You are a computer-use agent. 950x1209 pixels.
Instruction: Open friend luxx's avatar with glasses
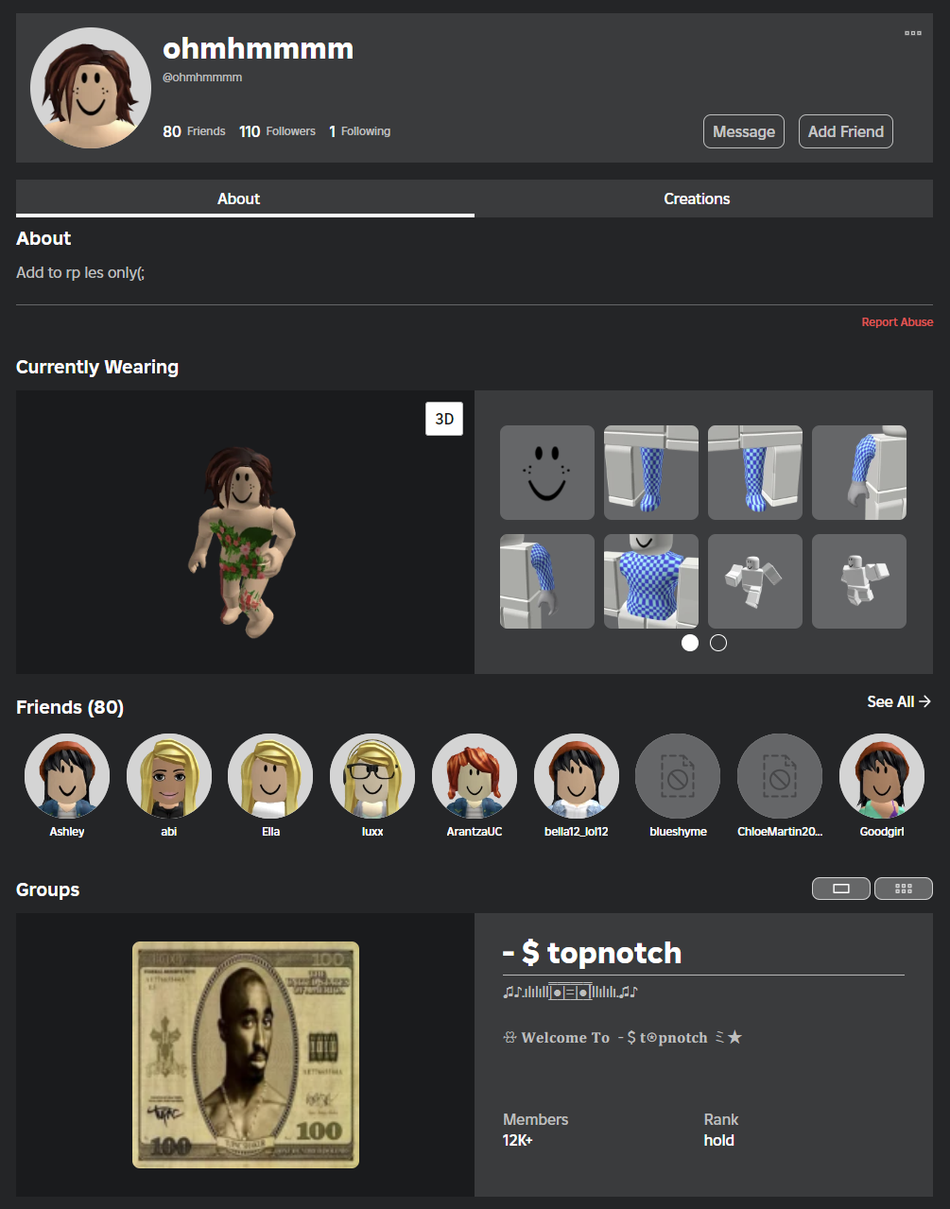[372, 776]
